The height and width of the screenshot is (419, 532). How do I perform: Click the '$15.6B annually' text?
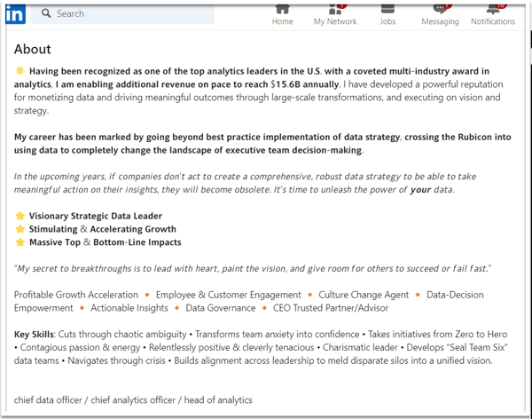tap(305, 84)
